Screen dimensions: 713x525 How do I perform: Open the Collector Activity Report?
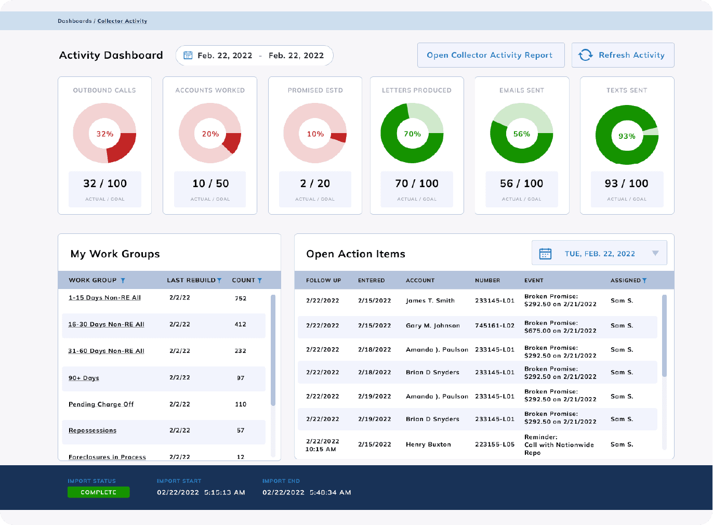(x=490, y=55)
